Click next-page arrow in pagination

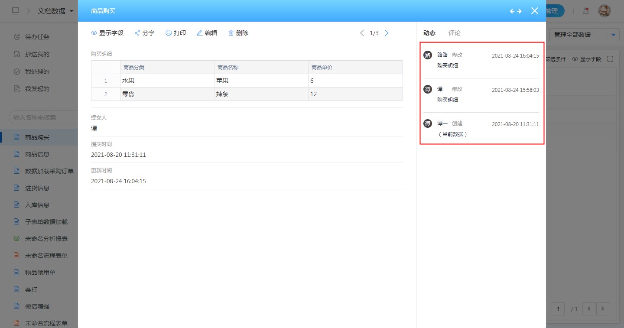(603, 309)
